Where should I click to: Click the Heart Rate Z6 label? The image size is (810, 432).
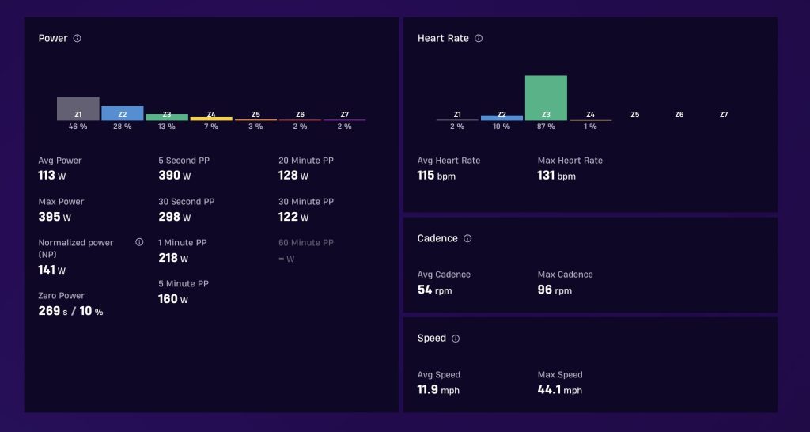[x=679, y=115]
